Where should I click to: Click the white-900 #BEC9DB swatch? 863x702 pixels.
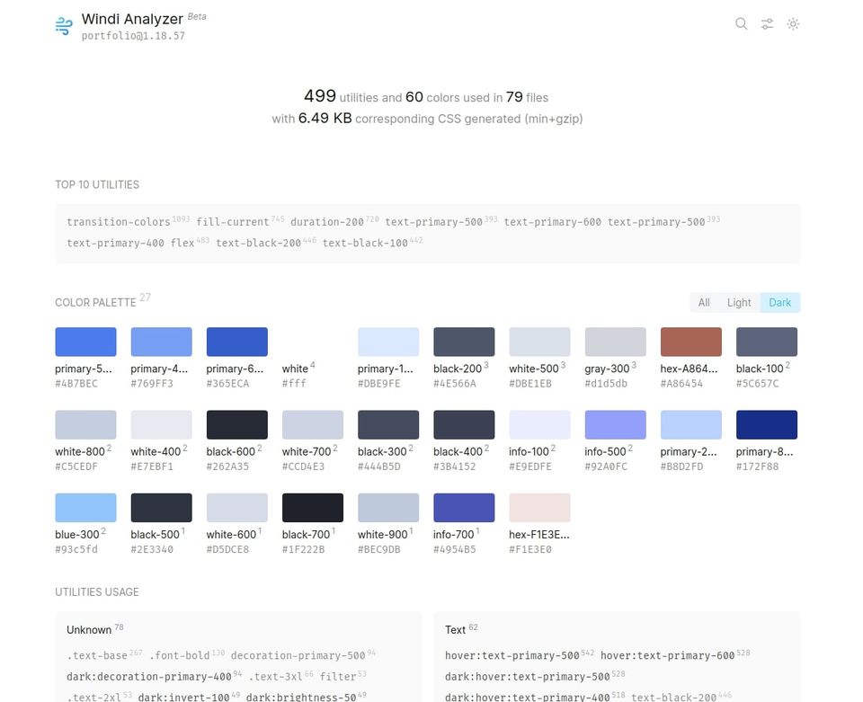coord(388,508)
